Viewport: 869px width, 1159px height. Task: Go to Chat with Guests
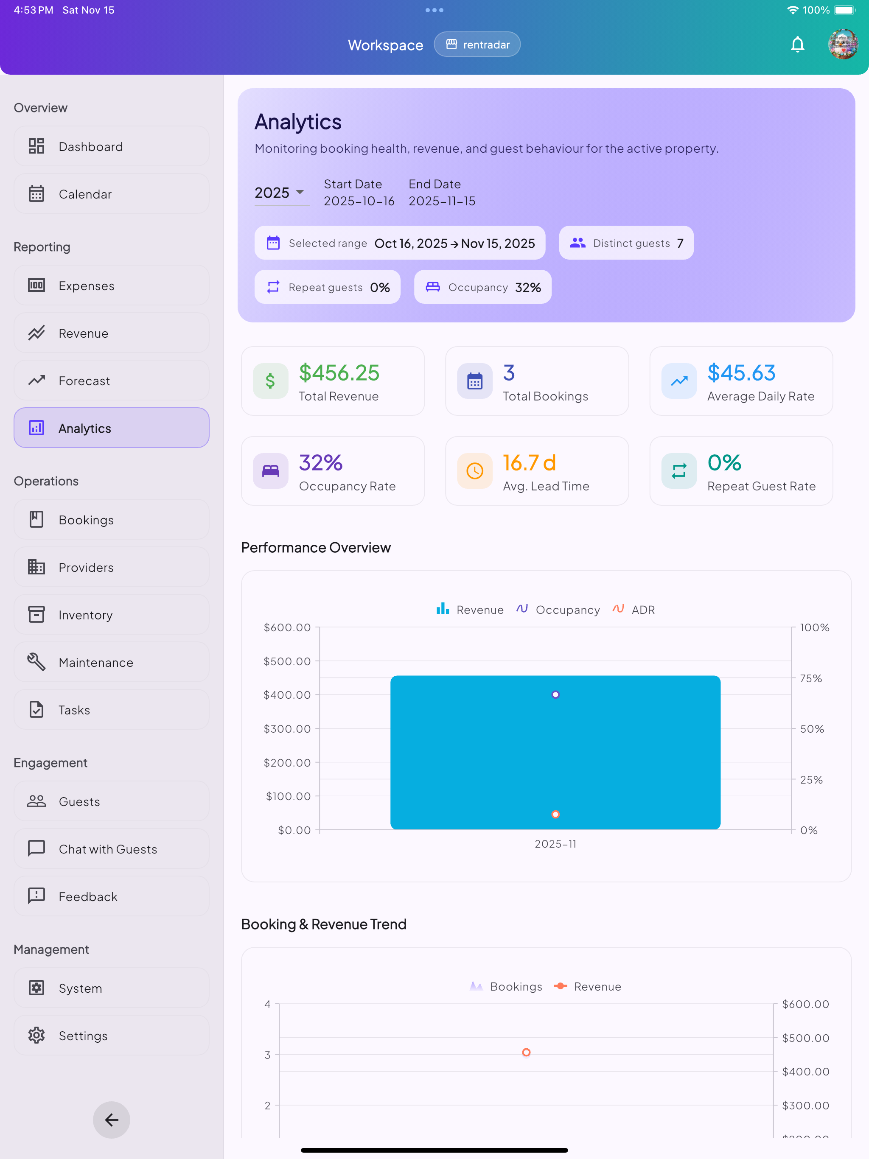pyautogui.click(x=112, y=848)
